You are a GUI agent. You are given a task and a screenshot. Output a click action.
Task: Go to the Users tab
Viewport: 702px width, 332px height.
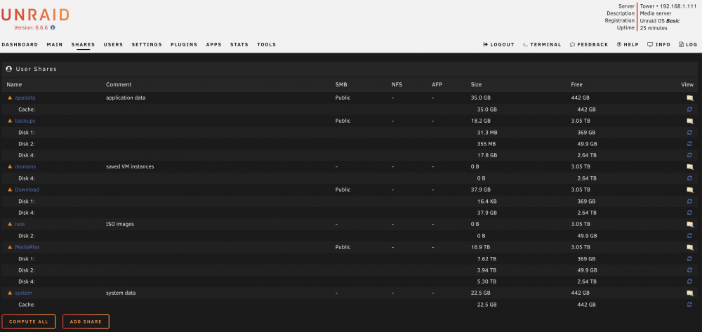pos(113,45)
